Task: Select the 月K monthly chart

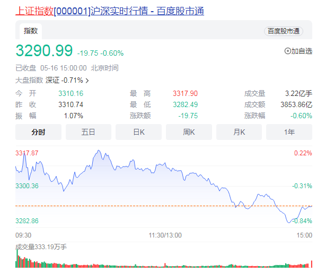Action: pyautogui.click(x=239, y=132)
